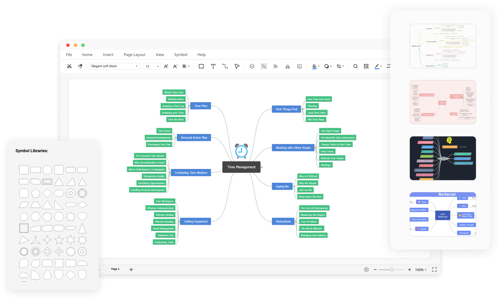This screenshot has height=300, width=502.
Task: Start presentation with the play button
Action: tap(366, 269)
